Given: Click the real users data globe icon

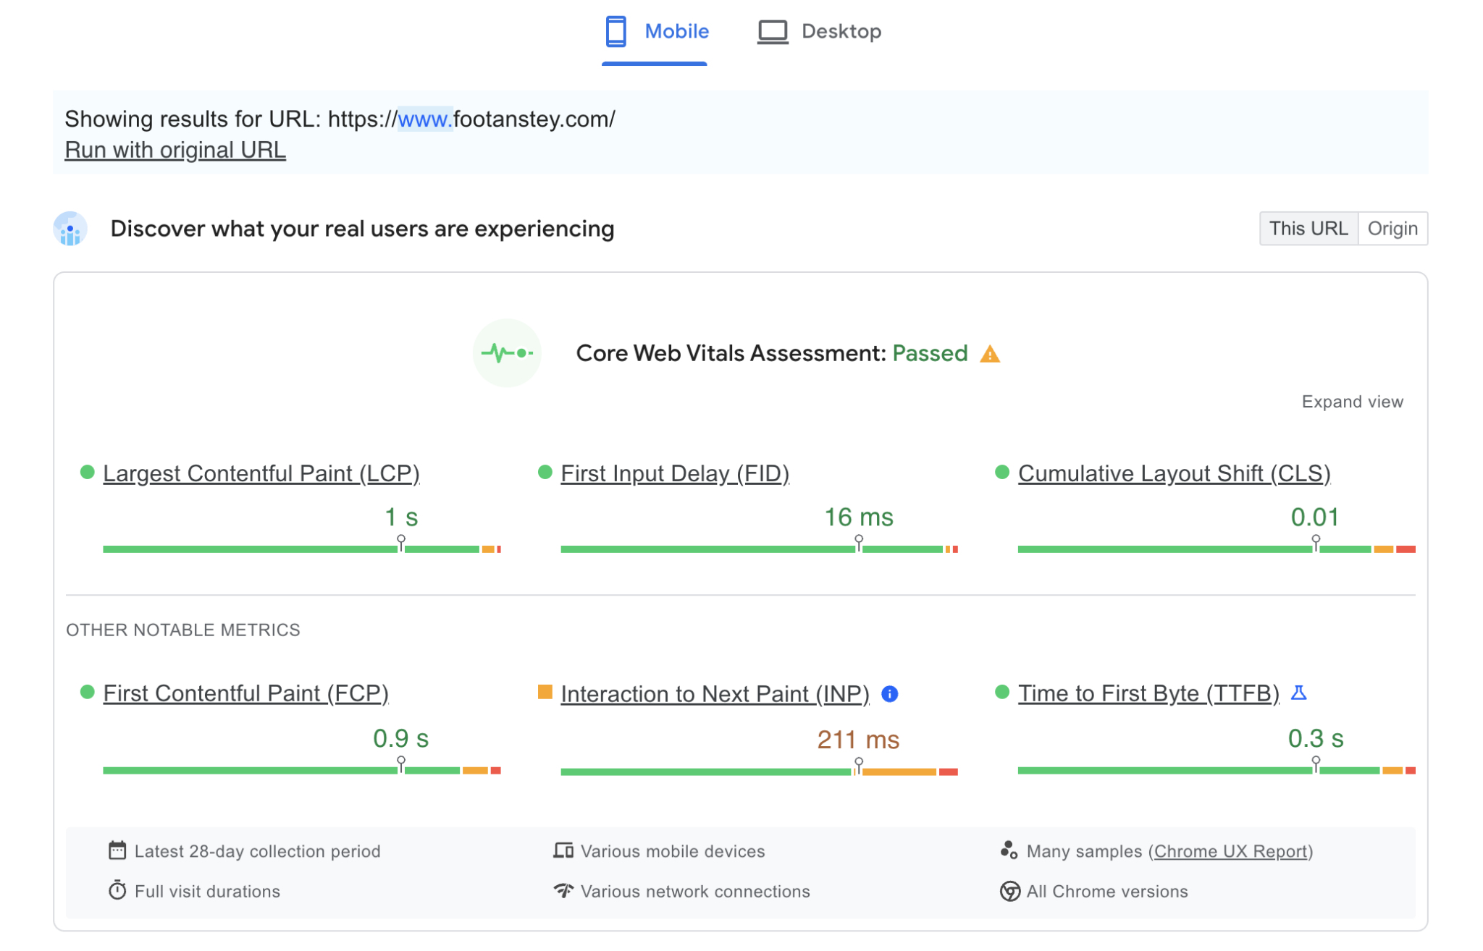Looking at the screenshot, I should tap(70, 229).
